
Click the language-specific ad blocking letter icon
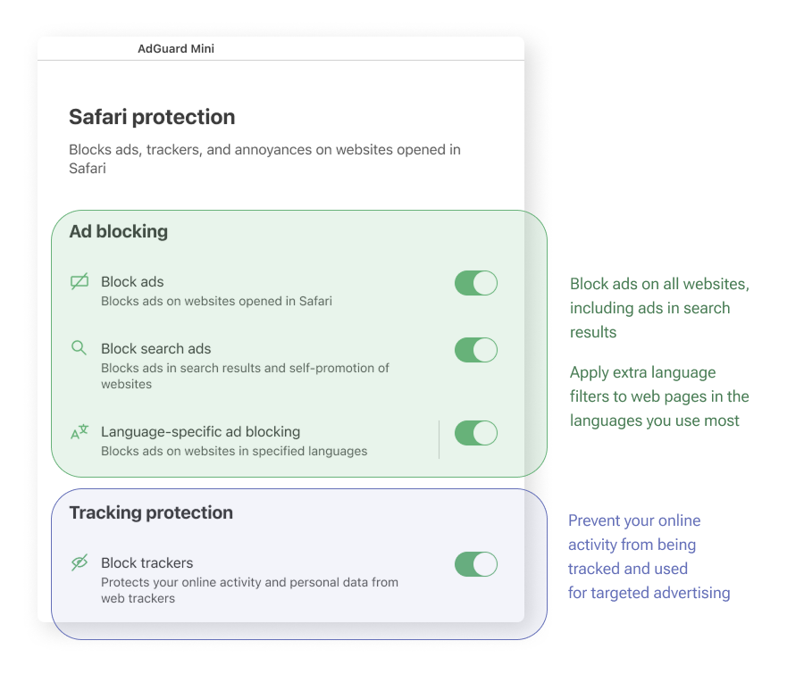(80, 430)
